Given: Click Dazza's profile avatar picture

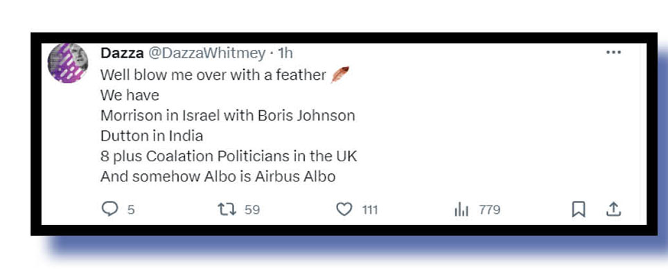Looking at the screenshot, I should 68,64.
